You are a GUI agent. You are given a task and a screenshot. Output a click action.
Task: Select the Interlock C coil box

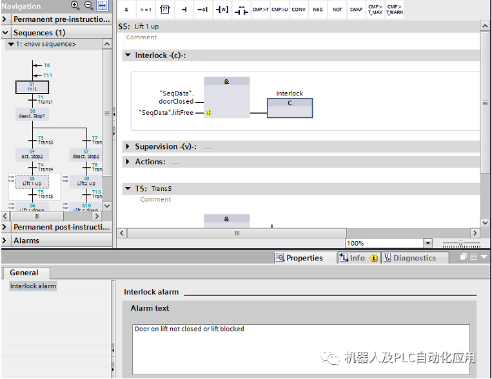click(290, 108)
